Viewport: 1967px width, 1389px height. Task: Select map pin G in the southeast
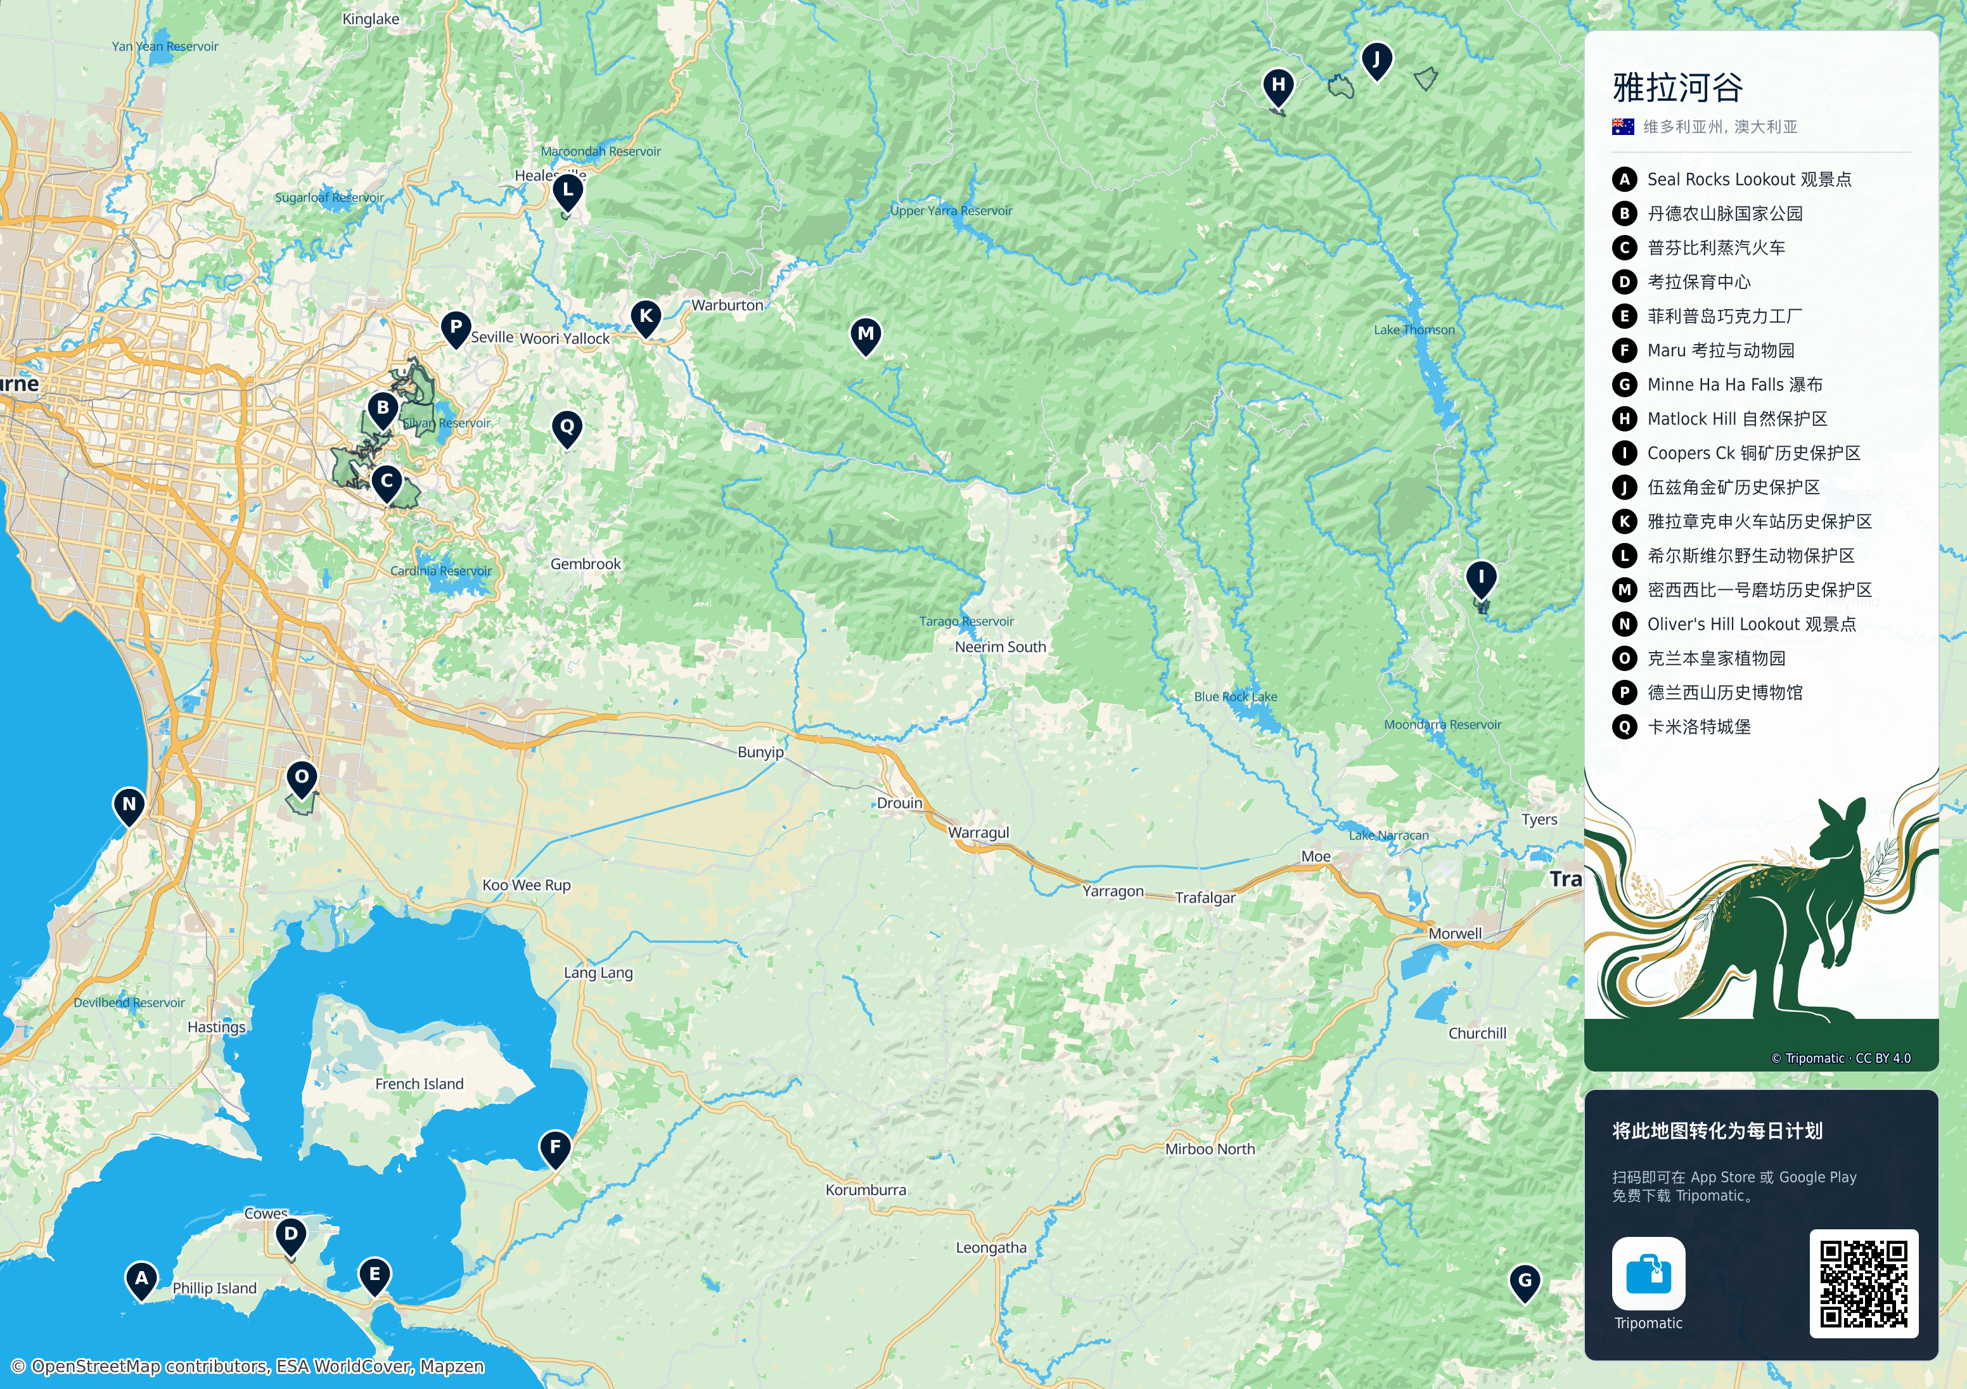[x=1525, y=1283]
